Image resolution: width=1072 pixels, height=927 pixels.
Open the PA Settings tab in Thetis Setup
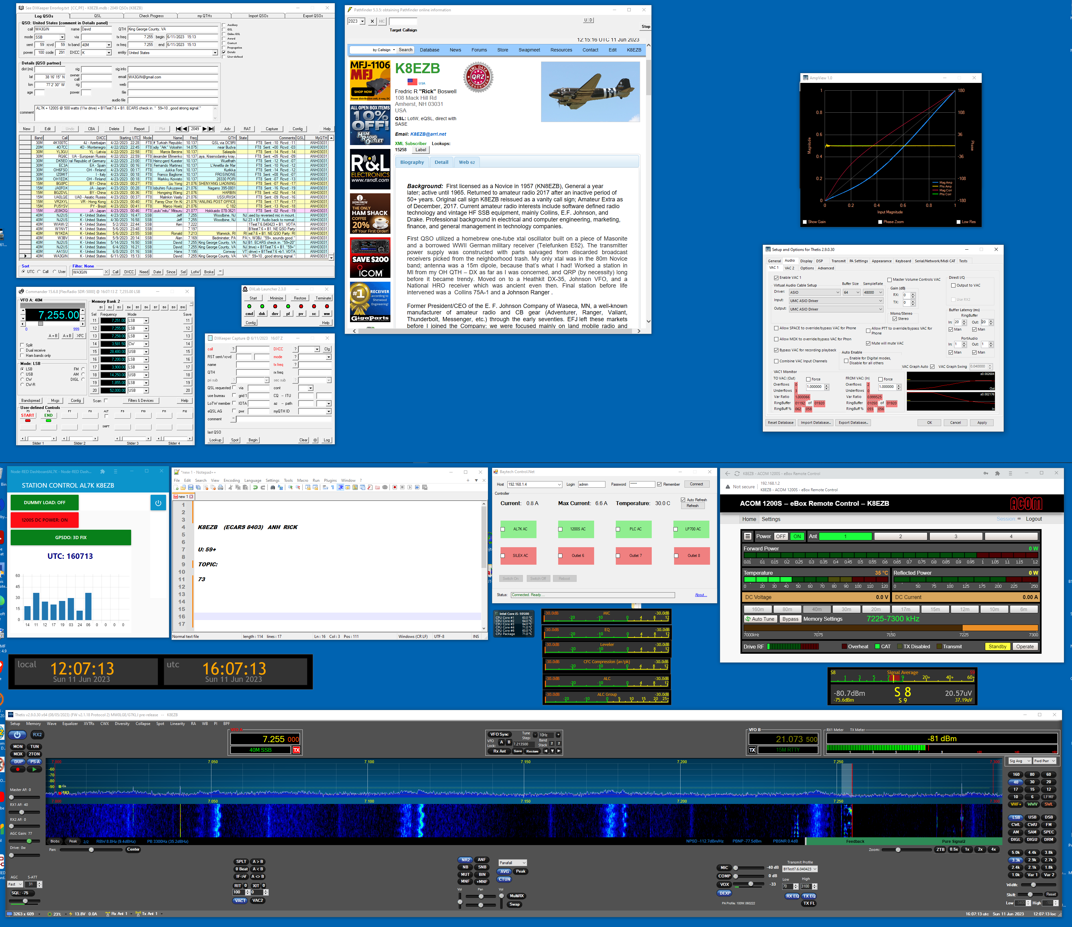(858, 261)
